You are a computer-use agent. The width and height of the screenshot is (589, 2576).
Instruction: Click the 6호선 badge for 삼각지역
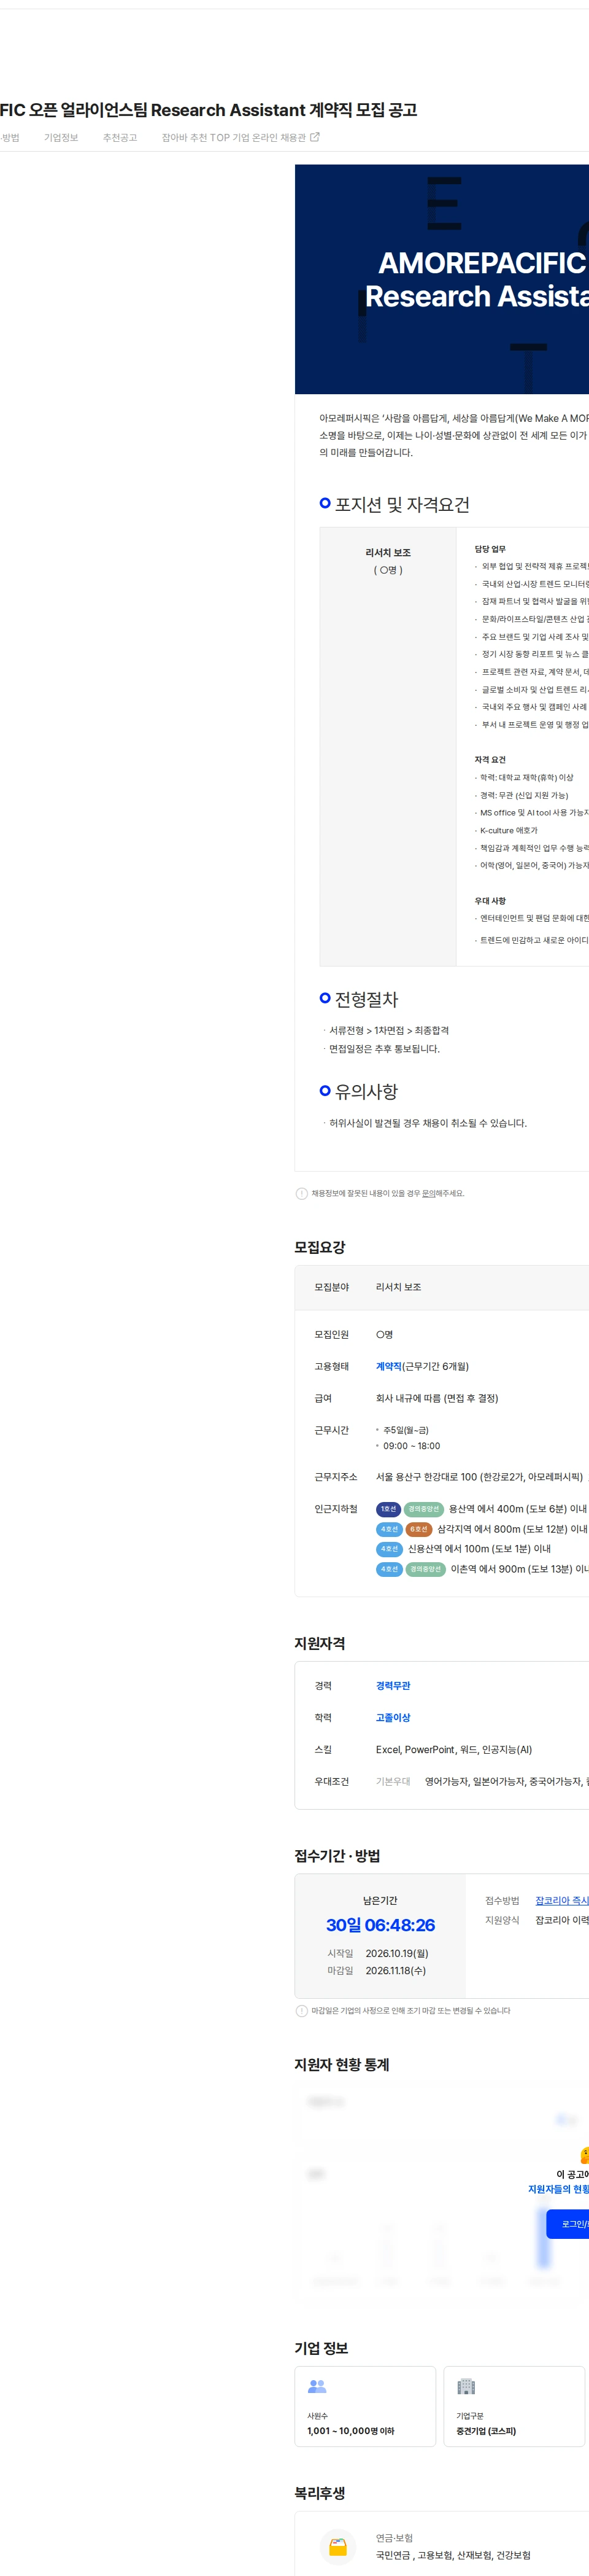click(x=418, y=1529)
